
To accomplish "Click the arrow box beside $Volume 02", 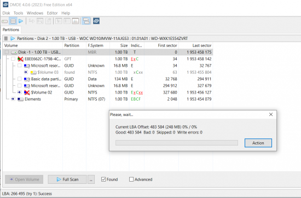I will pyautogui.click(x=19, y=92).
